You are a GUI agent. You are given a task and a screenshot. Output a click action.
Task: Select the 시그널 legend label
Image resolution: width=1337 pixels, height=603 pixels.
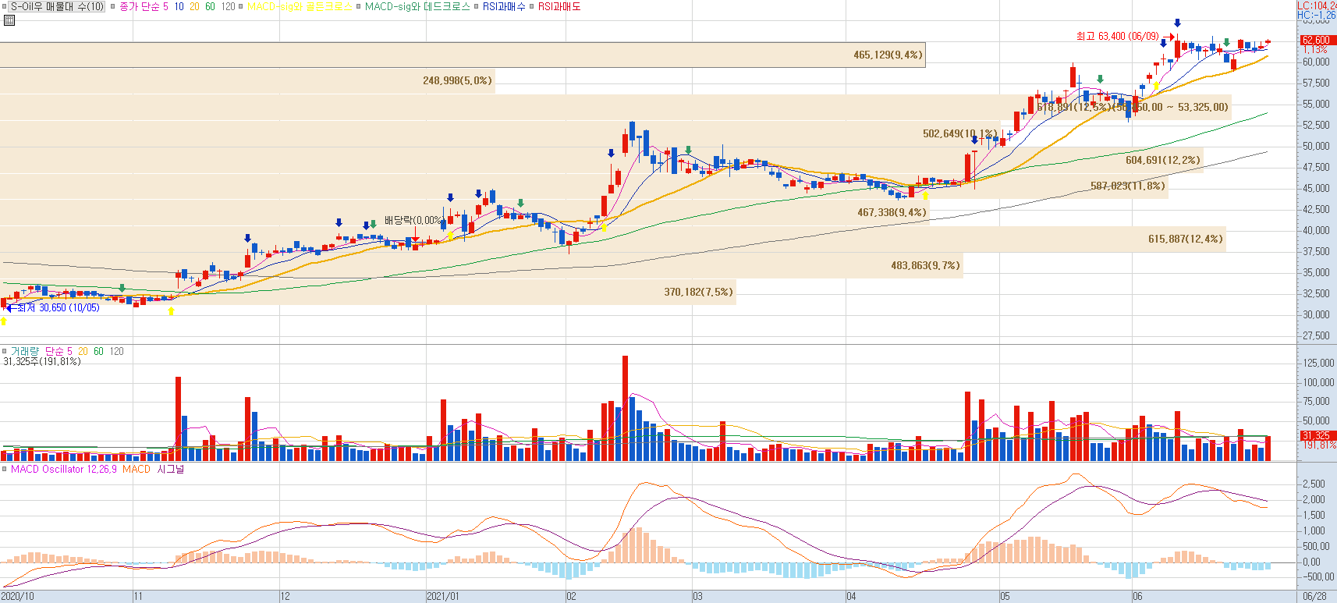171,469
